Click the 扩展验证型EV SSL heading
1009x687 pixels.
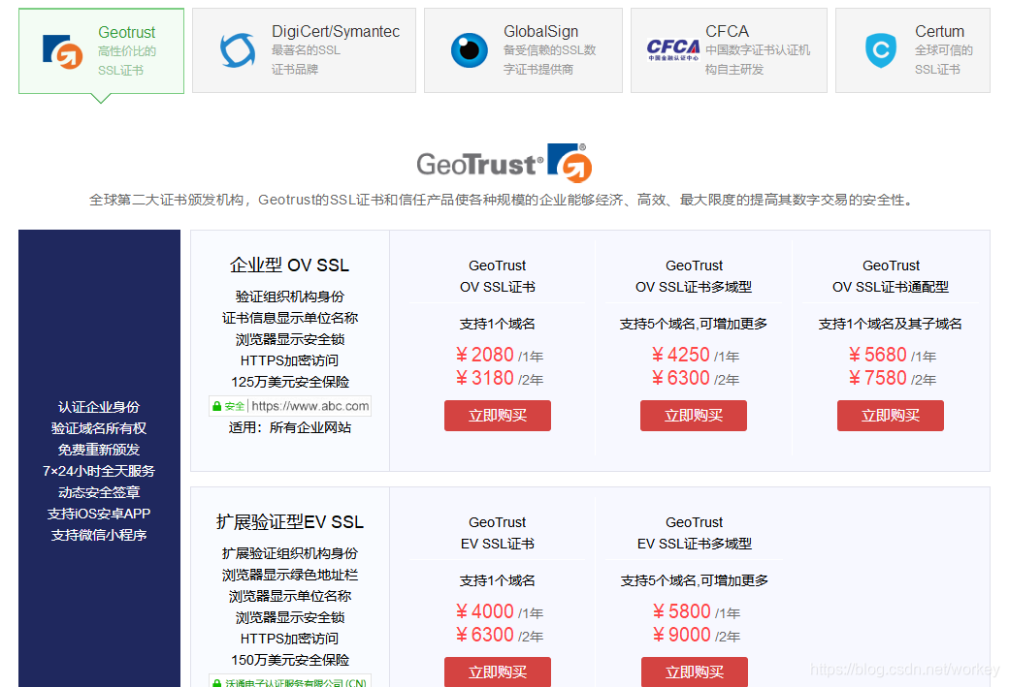(x=289, y=522)
